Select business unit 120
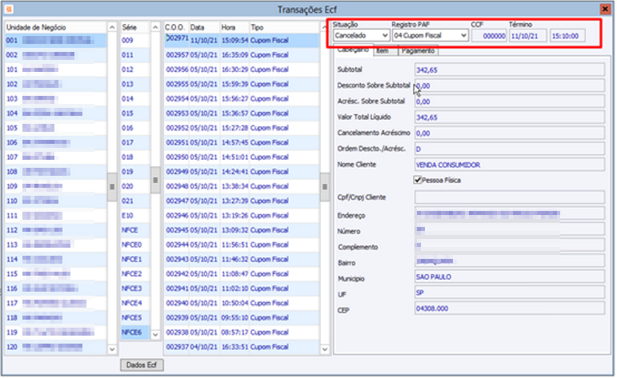This screenshot has height=378, width=617. click(55, 347)
